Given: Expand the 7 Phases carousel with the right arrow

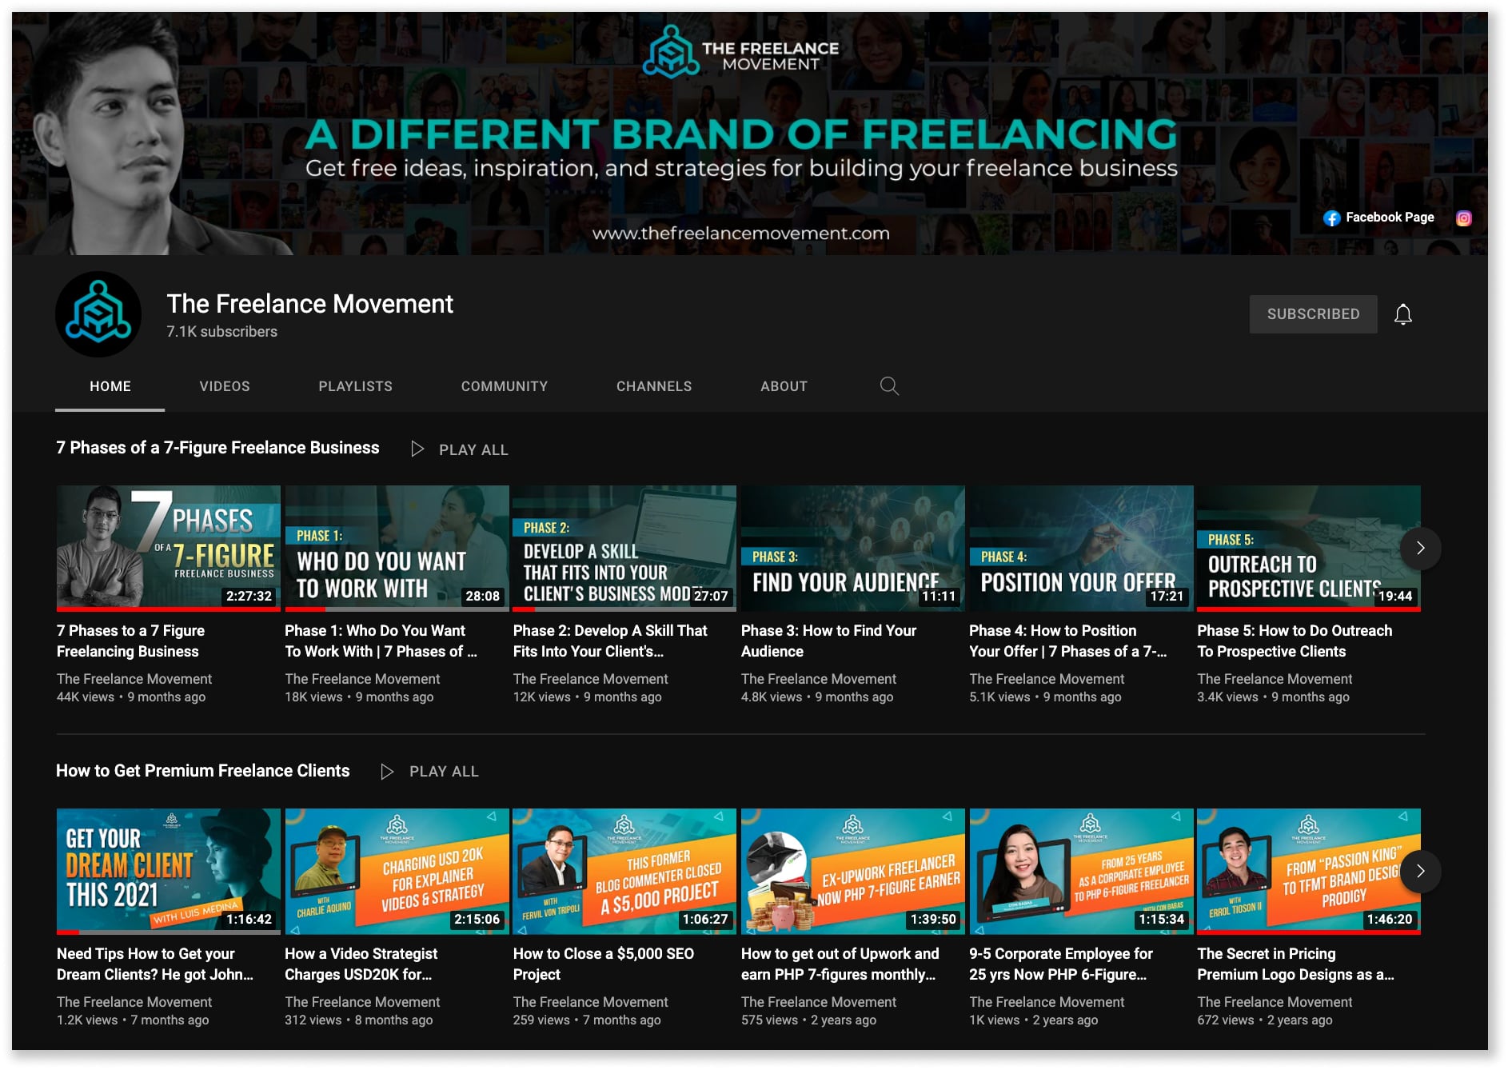Looking at the screenshot, I should click(x=1421, y=549).
